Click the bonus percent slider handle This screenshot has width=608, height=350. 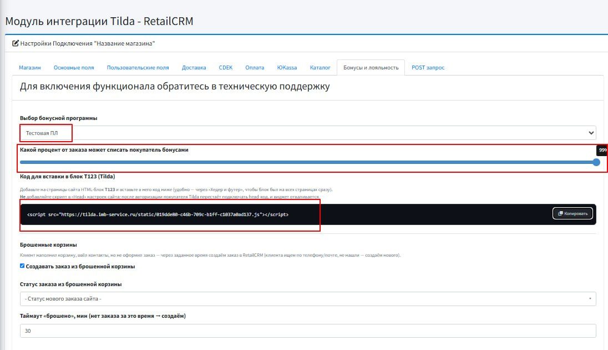[596, 162]
